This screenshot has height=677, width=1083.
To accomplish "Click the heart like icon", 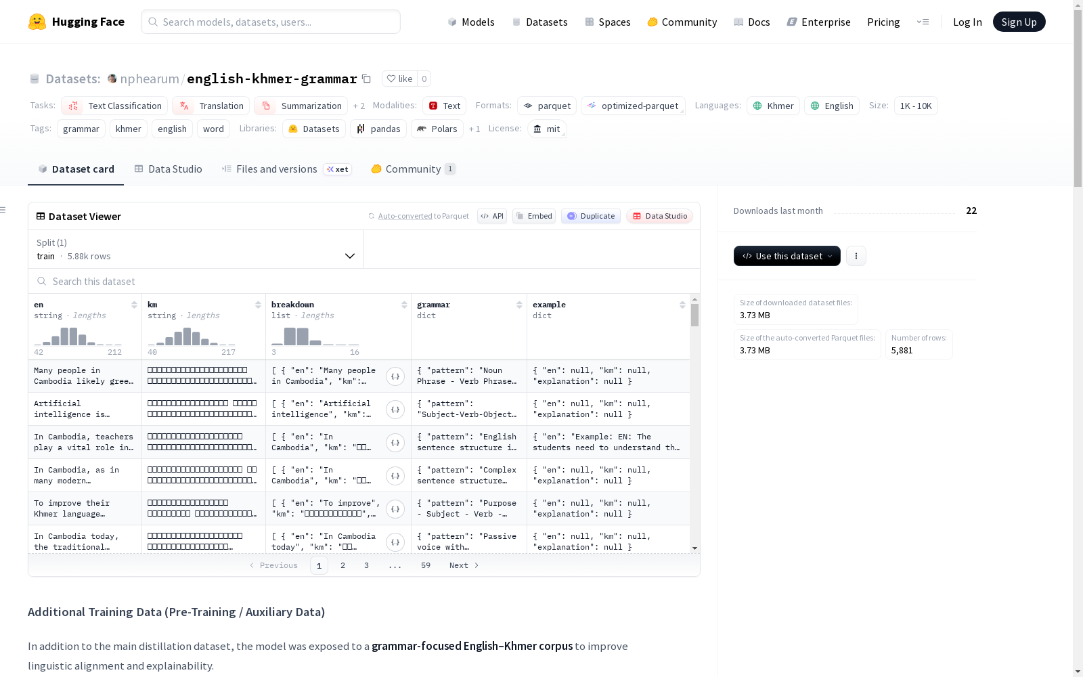I will (391, 79).
